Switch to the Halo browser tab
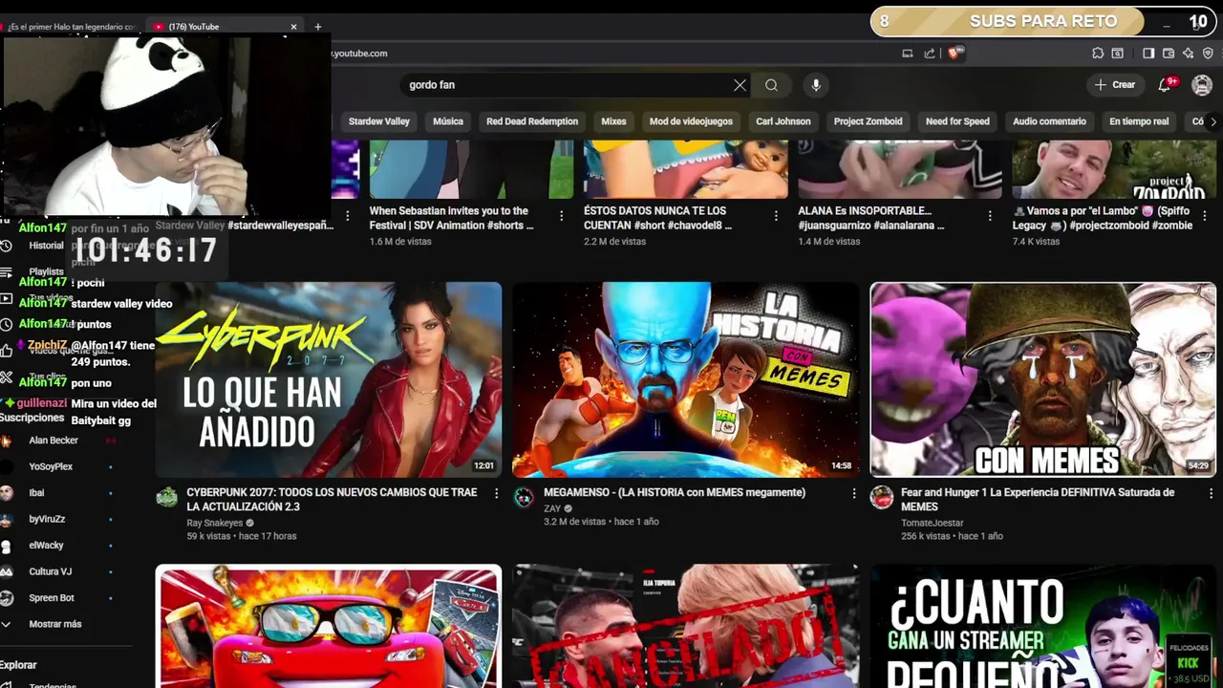The height and width of the screenshot is (688, 1223). click(72, 27)
